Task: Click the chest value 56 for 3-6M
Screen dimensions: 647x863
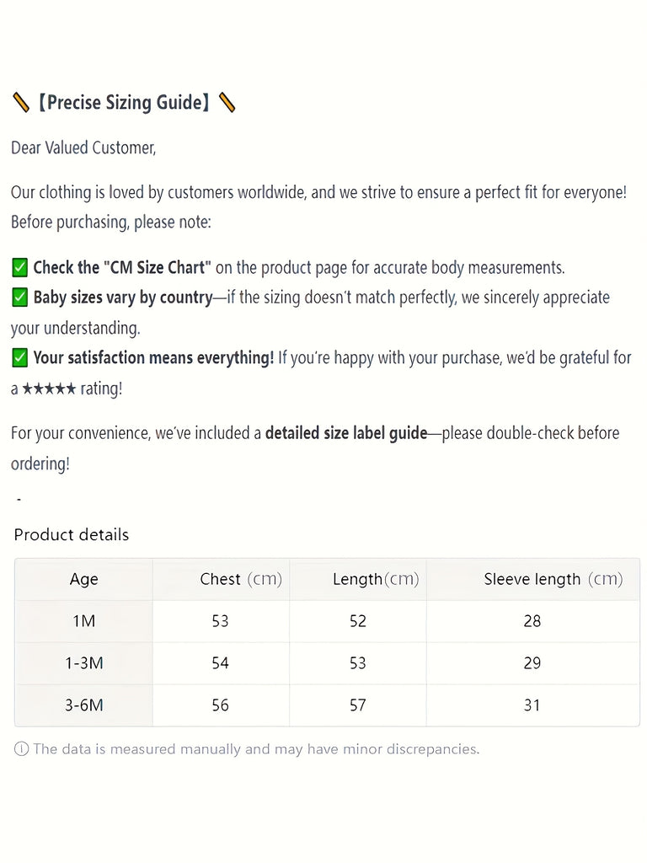Action: point(220,705)
